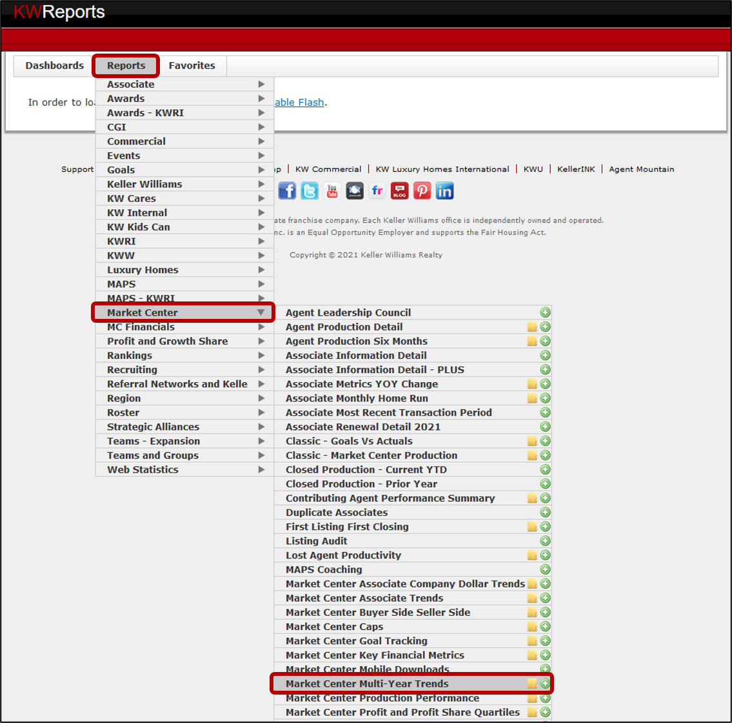Open the red Blog icon
This screenshot has width=732, height=723.
pyautogui.click(x=400, y=190)
